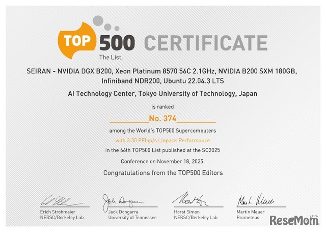The height and width of the screenshot is (232, 326).
Task: Click Martin Meuer's handwritten signature
Action: (x=256, y=200)
